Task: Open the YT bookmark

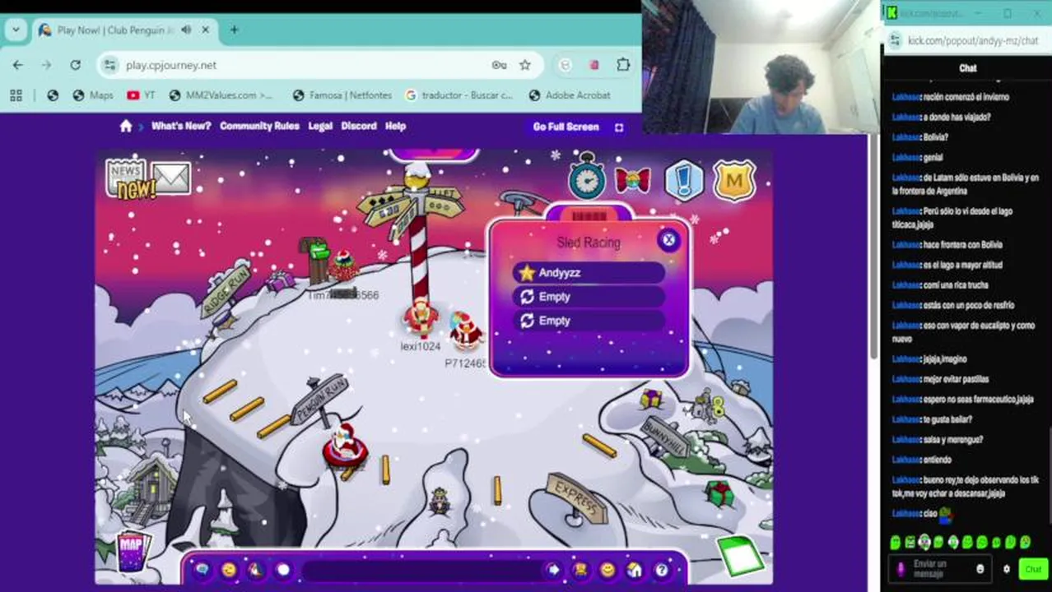Action: tap(141, 95)
